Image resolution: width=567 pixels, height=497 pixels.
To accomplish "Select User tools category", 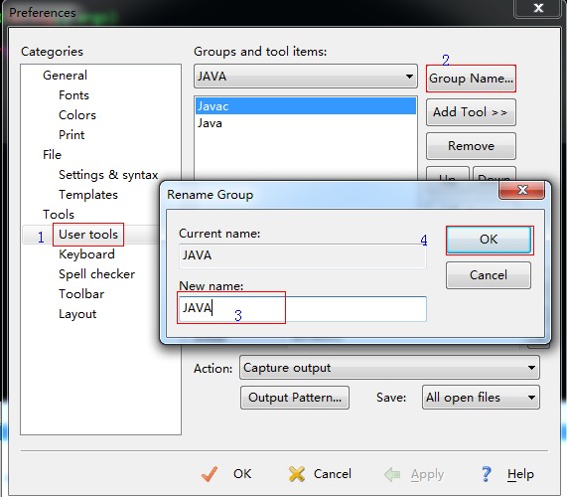I will point(88,235).
